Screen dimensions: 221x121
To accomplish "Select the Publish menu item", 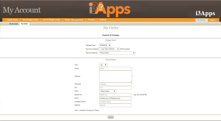I will click(x=103, y=20).
